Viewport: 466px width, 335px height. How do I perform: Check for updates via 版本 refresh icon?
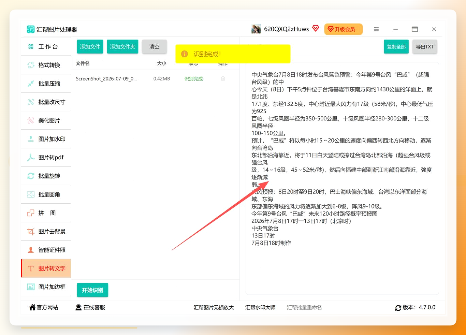[x=398, y=308]
